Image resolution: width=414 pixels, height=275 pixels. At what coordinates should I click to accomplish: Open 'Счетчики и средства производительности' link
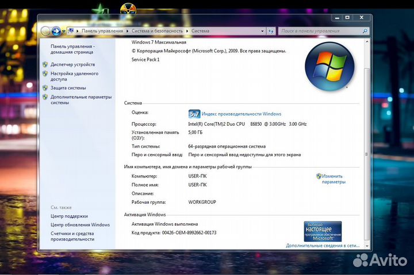(72, 236)
